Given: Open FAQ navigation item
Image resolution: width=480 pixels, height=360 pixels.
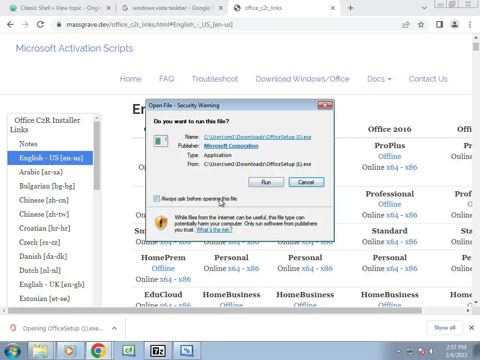Looking at the screenshot, I should 166,79.
